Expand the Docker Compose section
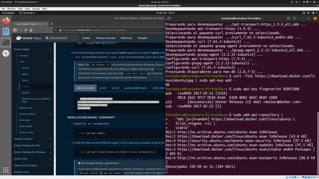319x179 pixels. click(51, 139)
